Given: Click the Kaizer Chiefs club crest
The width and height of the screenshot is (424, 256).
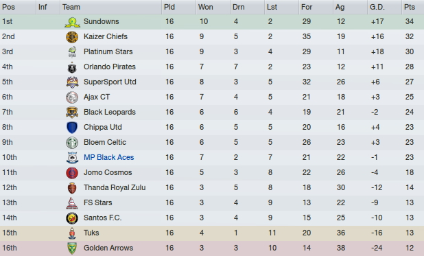Looking at the screenshot, I should click(x=72, y=37).
